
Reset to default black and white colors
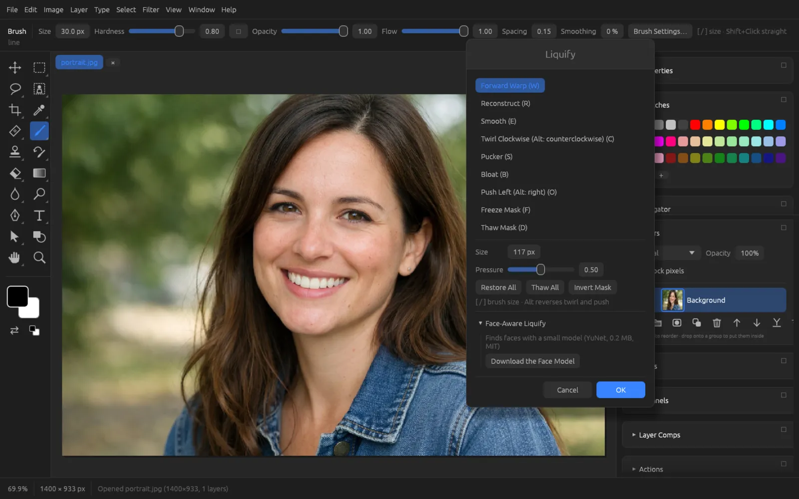34,330
